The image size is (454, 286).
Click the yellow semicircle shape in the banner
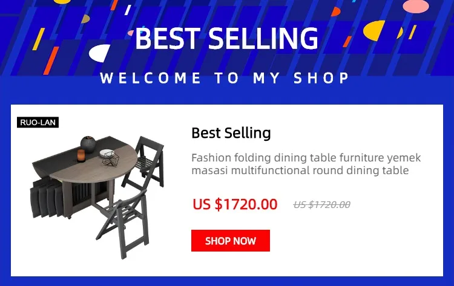[x=373, y=30]
